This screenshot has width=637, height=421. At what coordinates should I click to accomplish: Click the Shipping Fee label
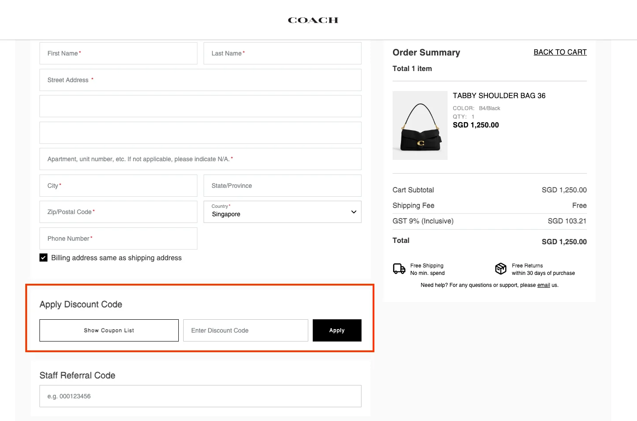pos(413,206)
